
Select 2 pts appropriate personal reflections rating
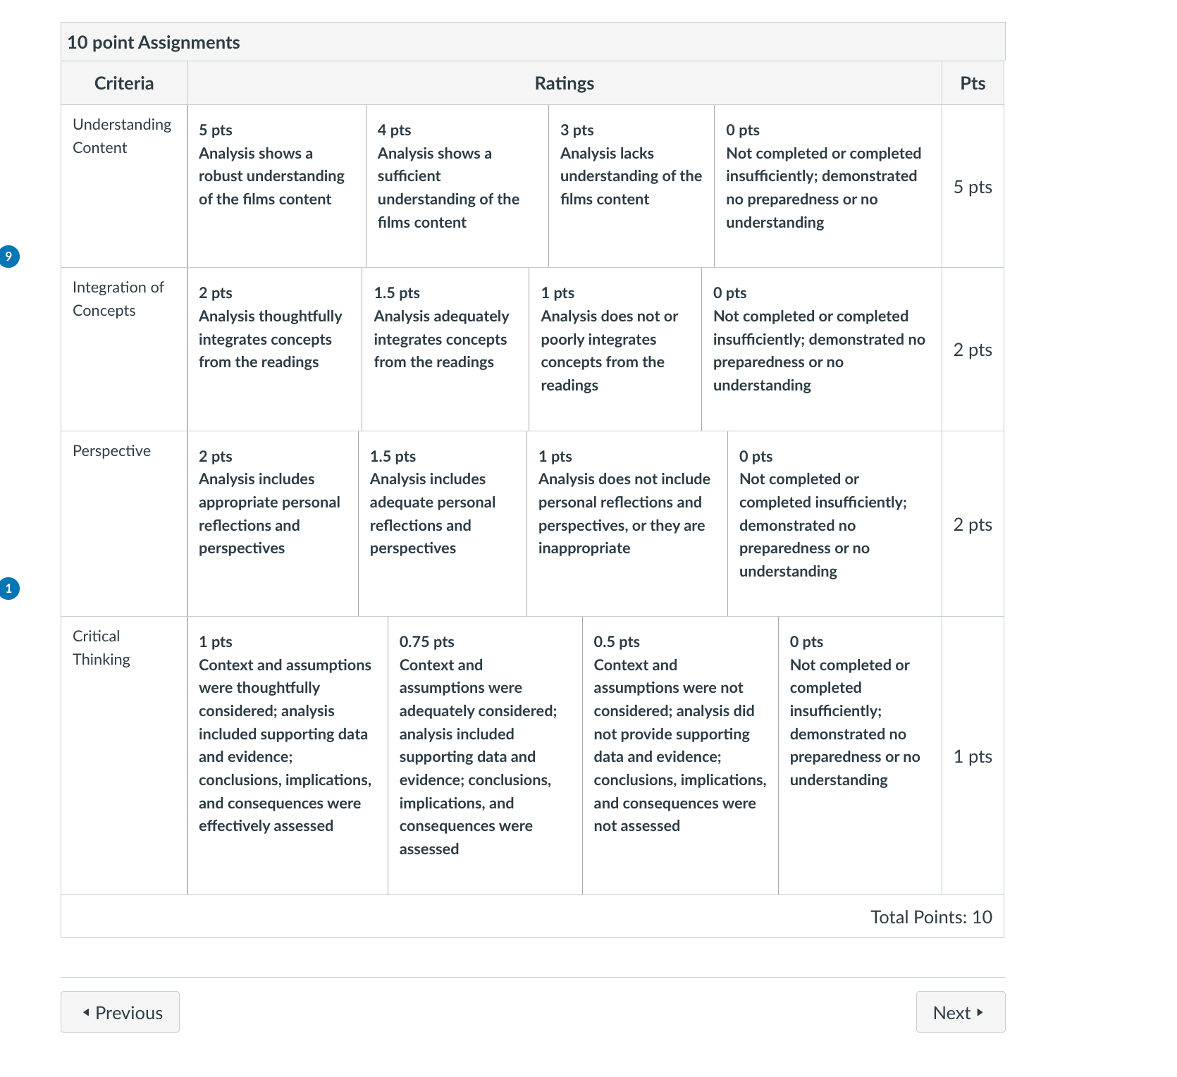273,524
